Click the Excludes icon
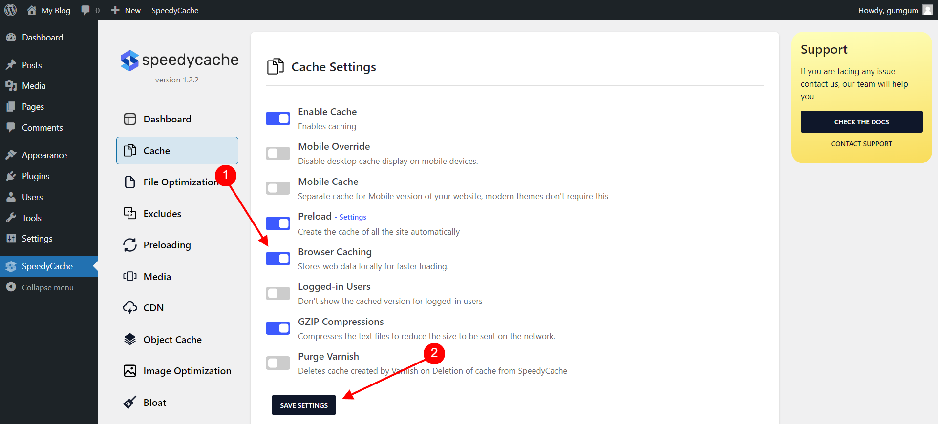The image size is (938, 424). [x=130, y=213]
